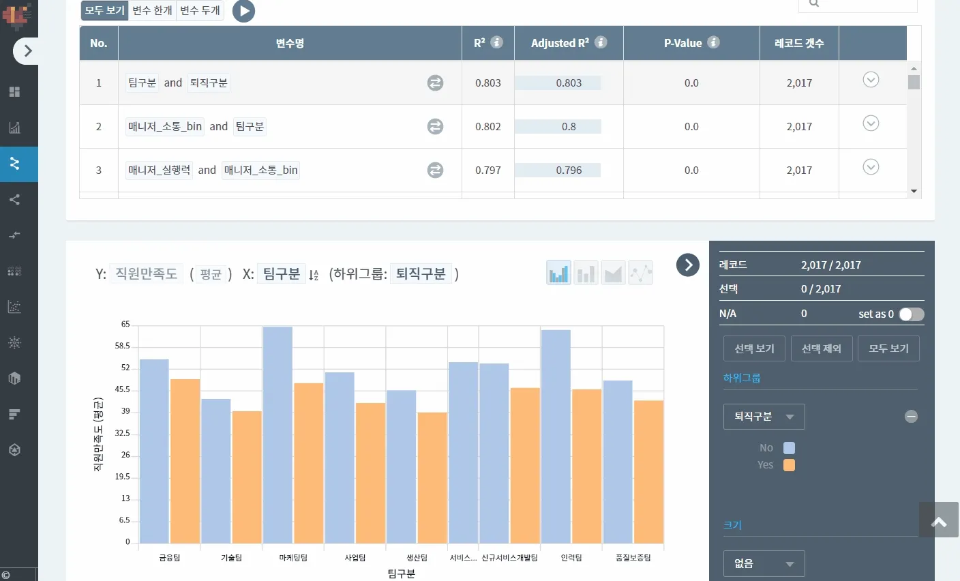This screenshot has height=581, width=960.
Task: Switch chart to area chart icon
Action: tap(613, 273)
